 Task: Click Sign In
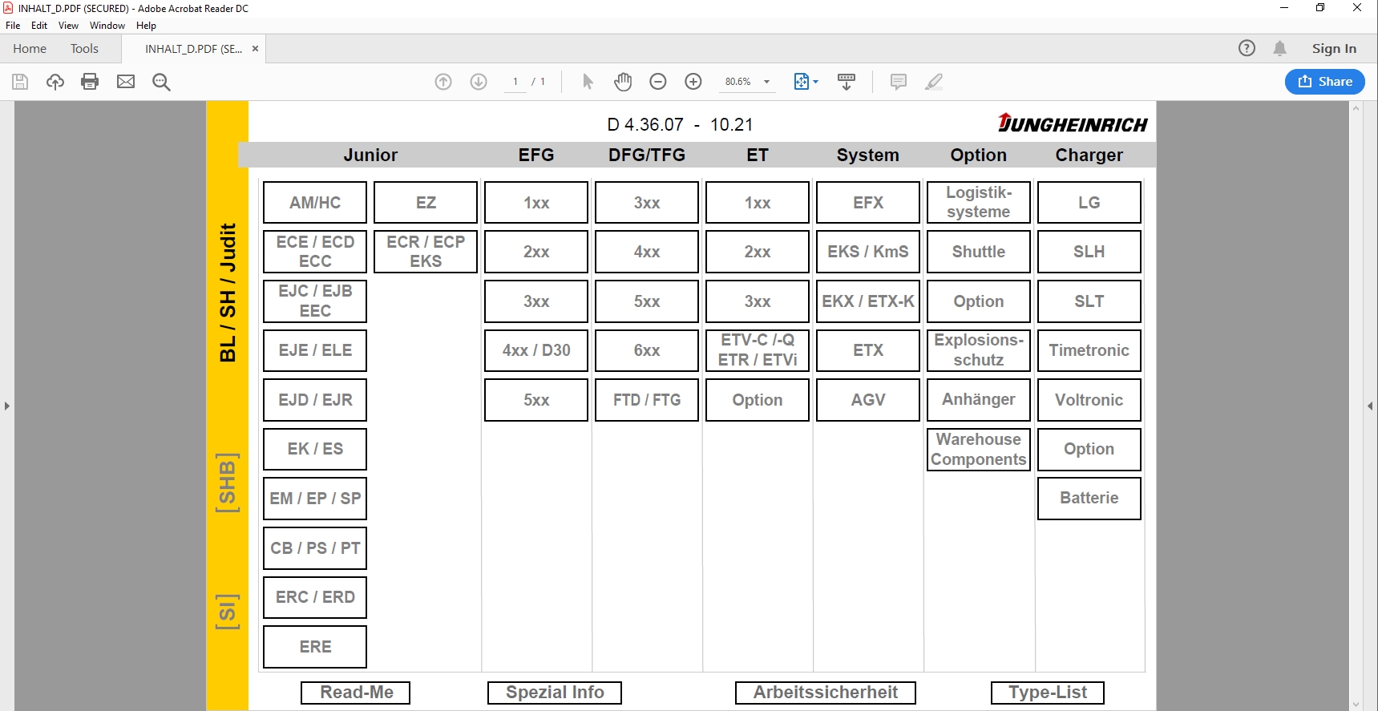coord(1334,48)
